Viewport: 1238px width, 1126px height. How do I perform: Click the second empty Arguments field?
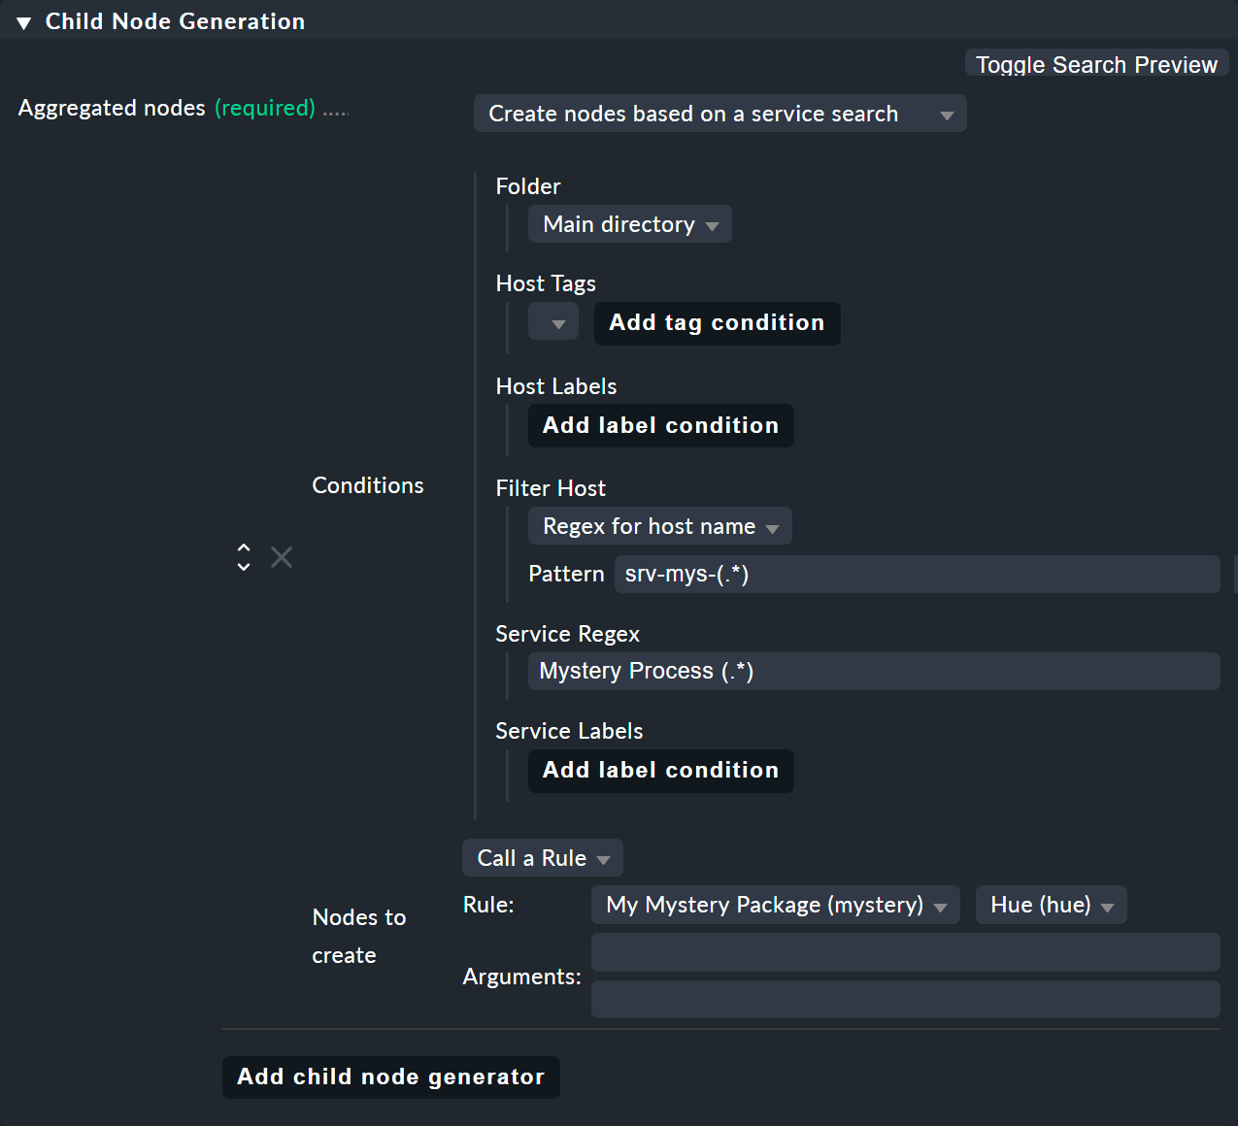(x=905, y=999)
